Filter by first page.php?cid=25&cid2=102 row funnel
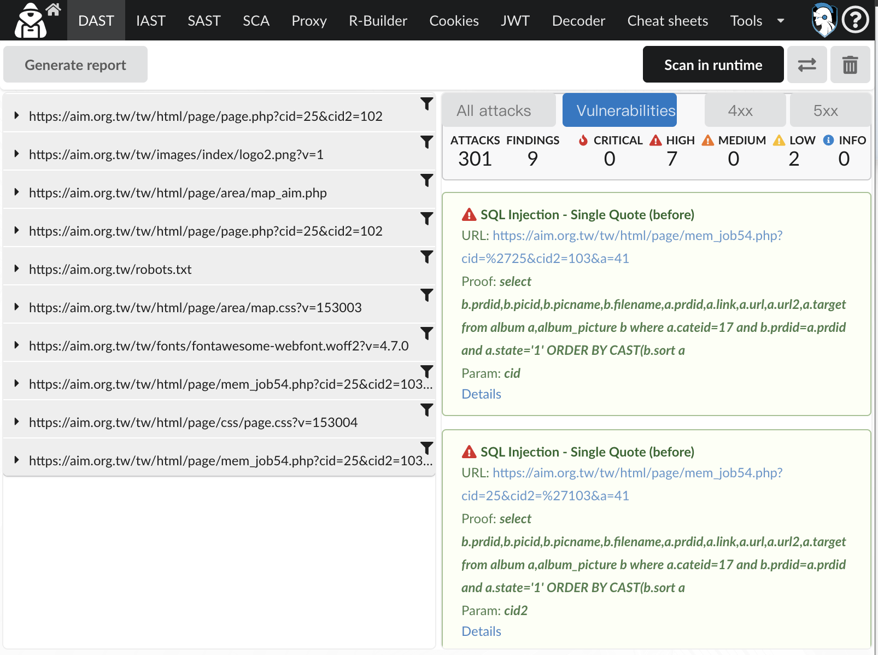Image resolution: width=878 pixels, height=655 pixels. [x=427, y=103]
